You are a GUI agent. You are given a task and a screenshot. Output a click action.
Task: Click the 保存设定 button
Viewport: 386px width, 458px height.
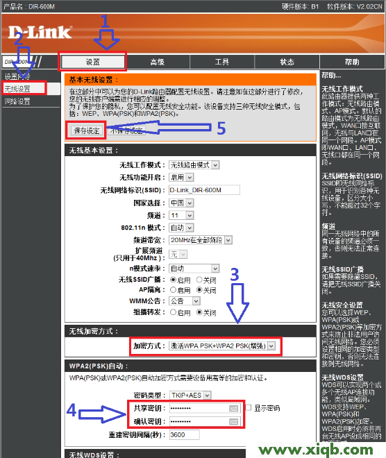coord(87,130)
